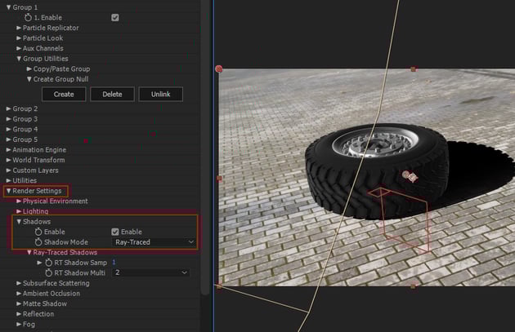Click the light anchor point icon beside the tire
Screen dimensions: 515x332
click(x=409, y=175)
